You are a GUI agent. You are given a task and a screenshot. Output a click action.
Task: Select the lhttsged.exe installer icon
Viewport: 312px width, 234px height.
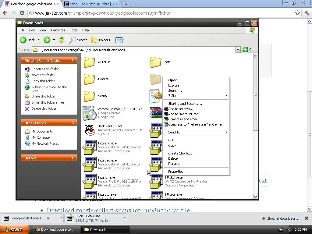90,165
